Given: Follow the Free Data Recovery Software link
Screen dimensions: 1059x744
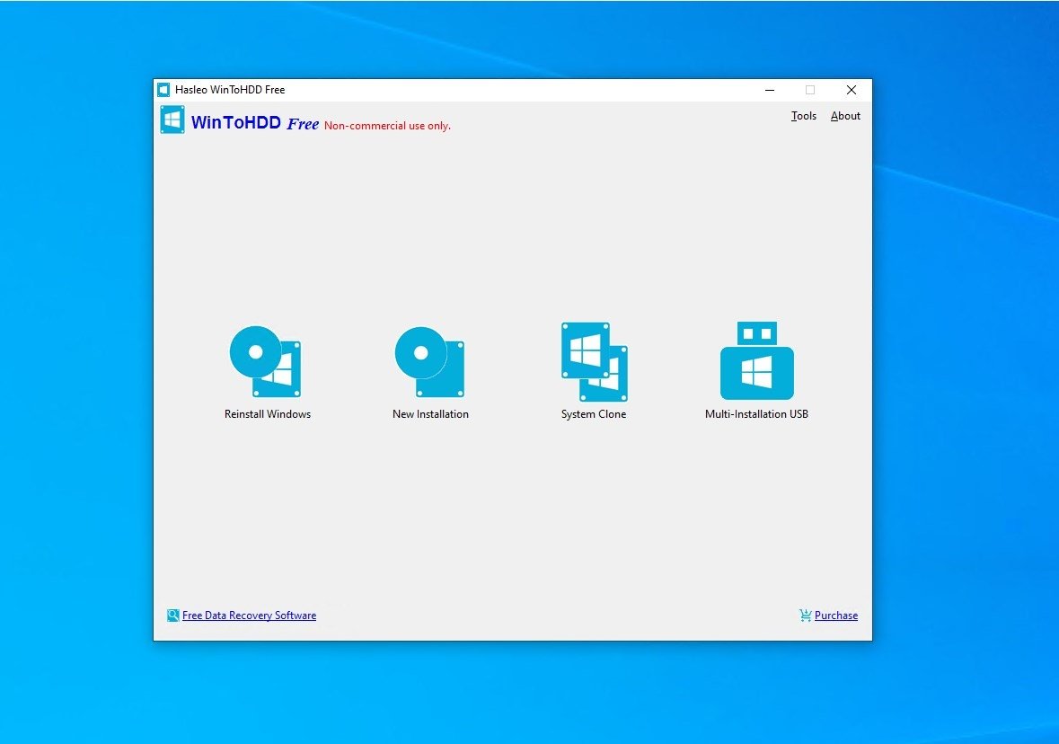Looking at the screenshot, I should coord(249,616).
